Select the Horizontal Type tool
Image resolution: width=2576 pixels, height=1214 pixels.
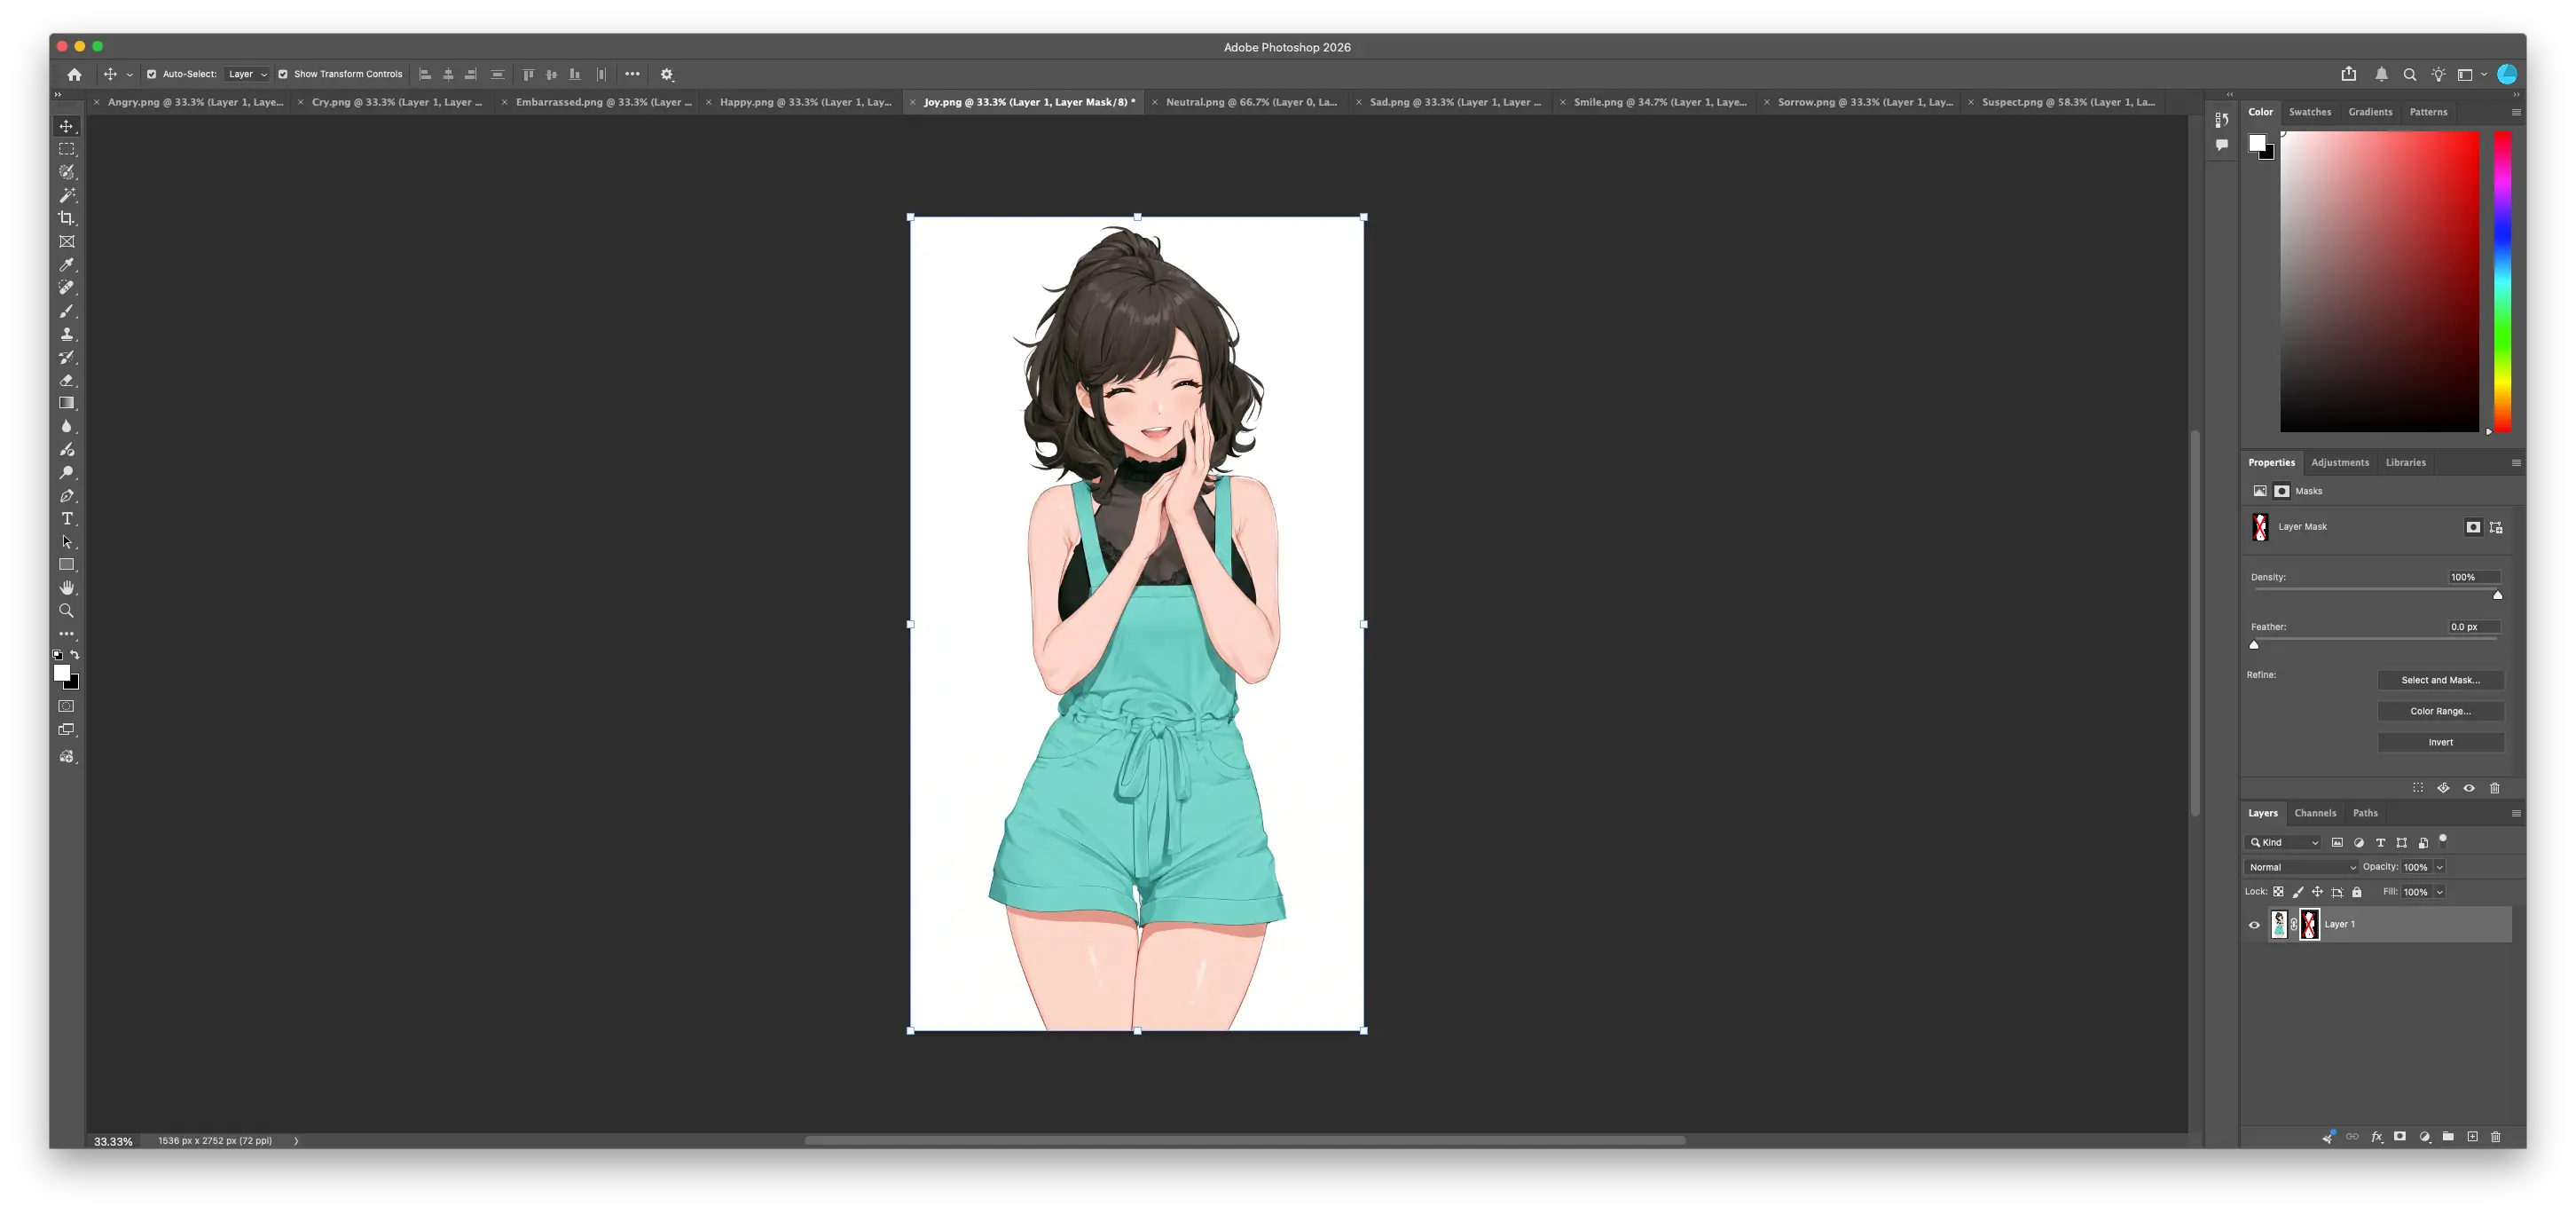coord(66,518)
